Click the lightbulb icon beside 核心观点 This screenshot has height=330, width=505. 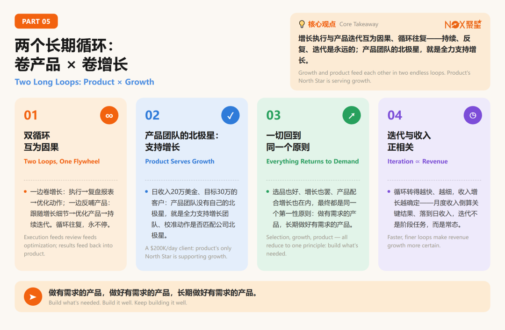tap(302, 24)
